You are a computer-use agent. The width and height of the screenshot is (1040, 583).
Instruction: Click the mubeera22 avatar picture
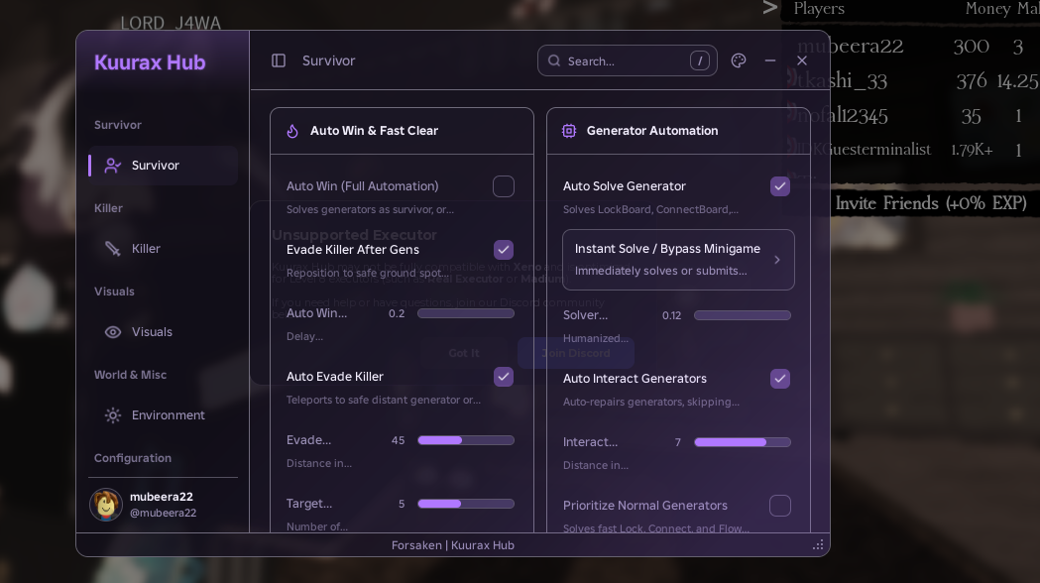(x=106, y=505)
